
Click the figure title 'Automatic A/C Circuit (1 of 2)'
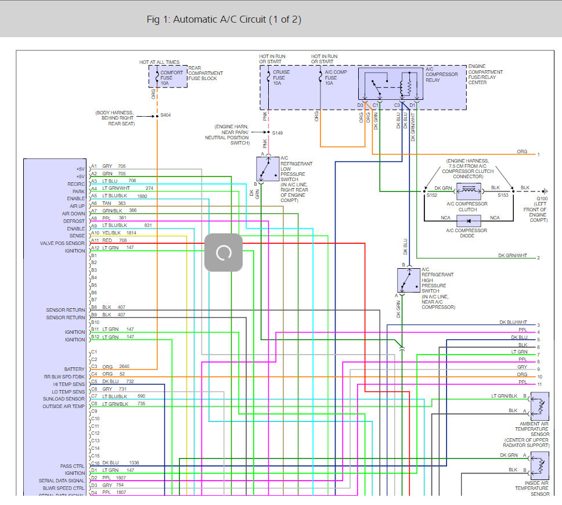click(237, 19)
